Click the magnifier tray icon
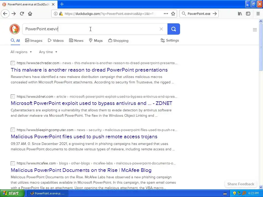Screen dimensions: 263x197 tap(244, 193)
